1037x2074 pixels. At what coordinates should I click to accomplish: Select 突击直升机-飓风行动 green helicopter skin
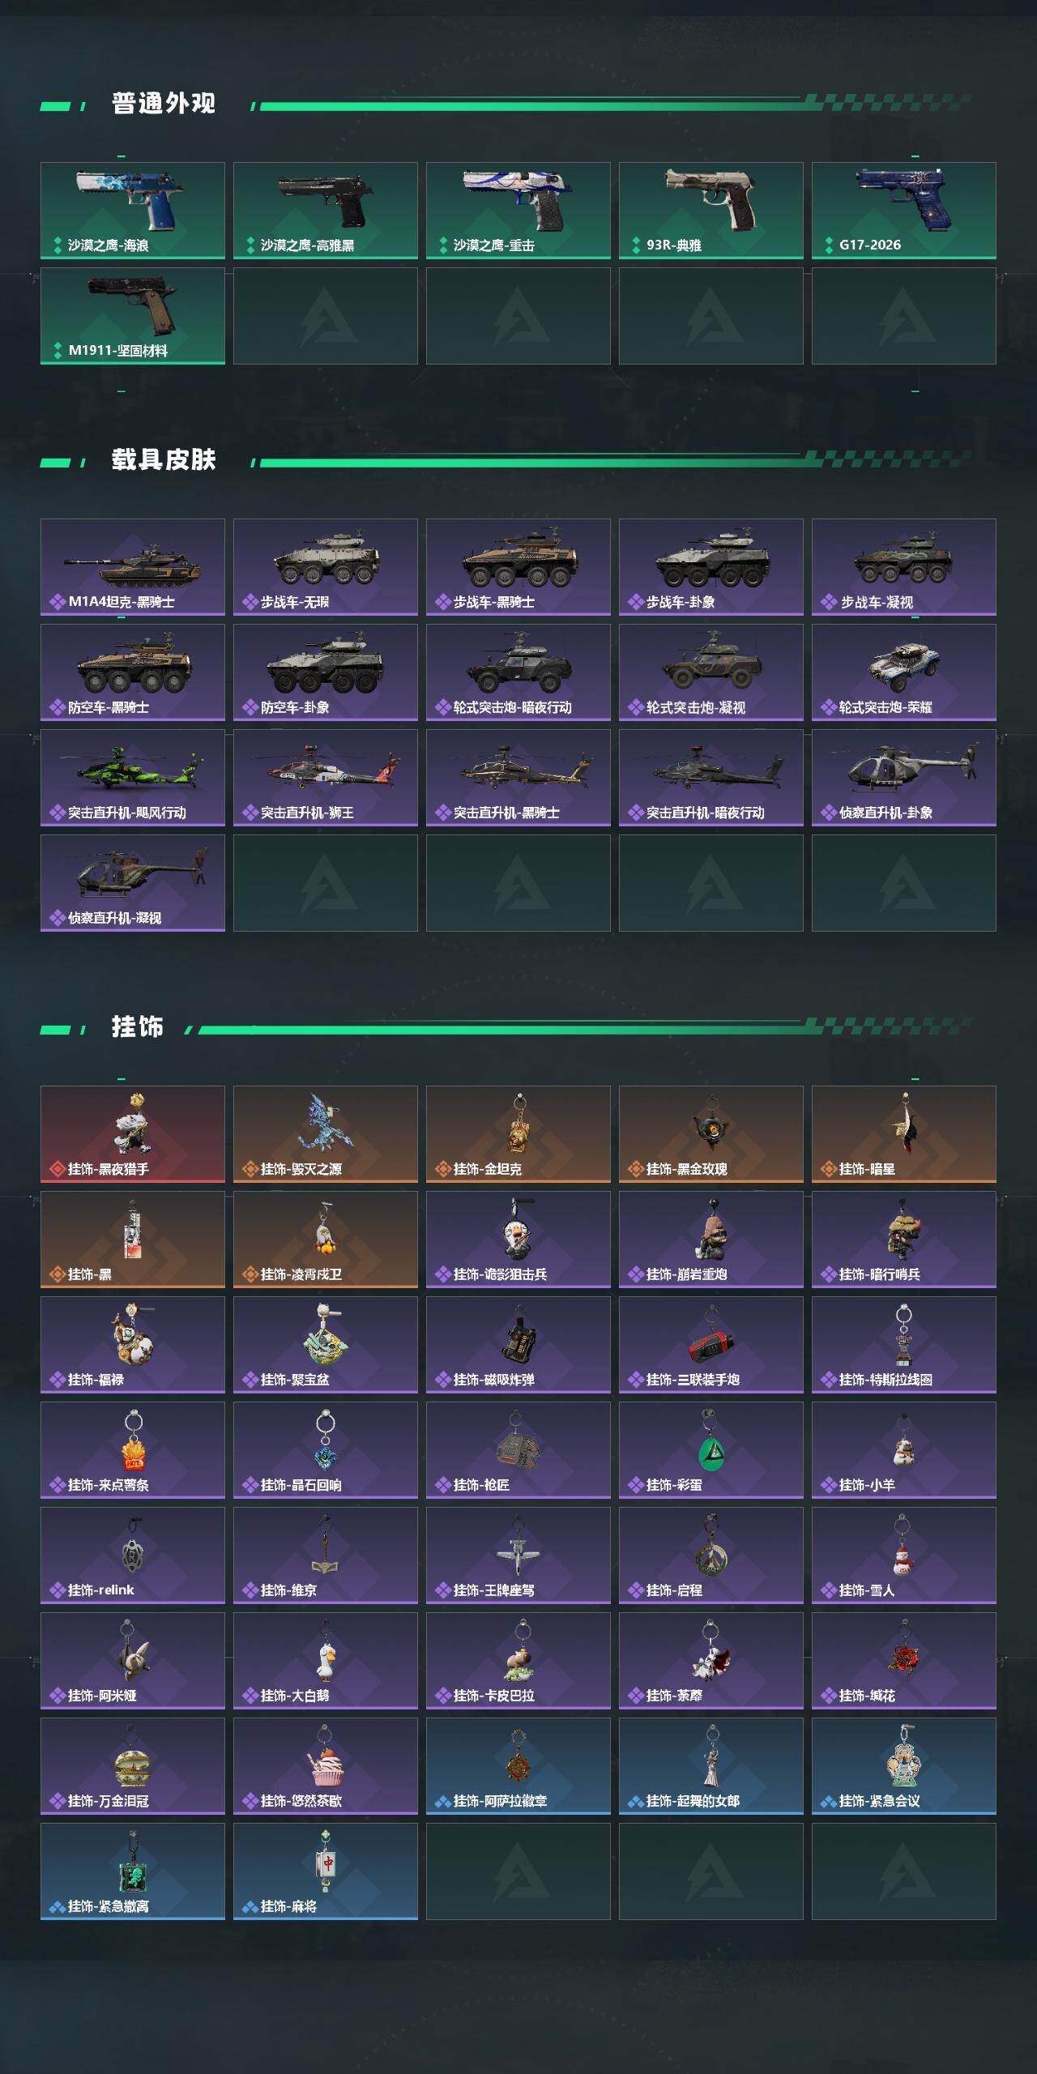133,778
